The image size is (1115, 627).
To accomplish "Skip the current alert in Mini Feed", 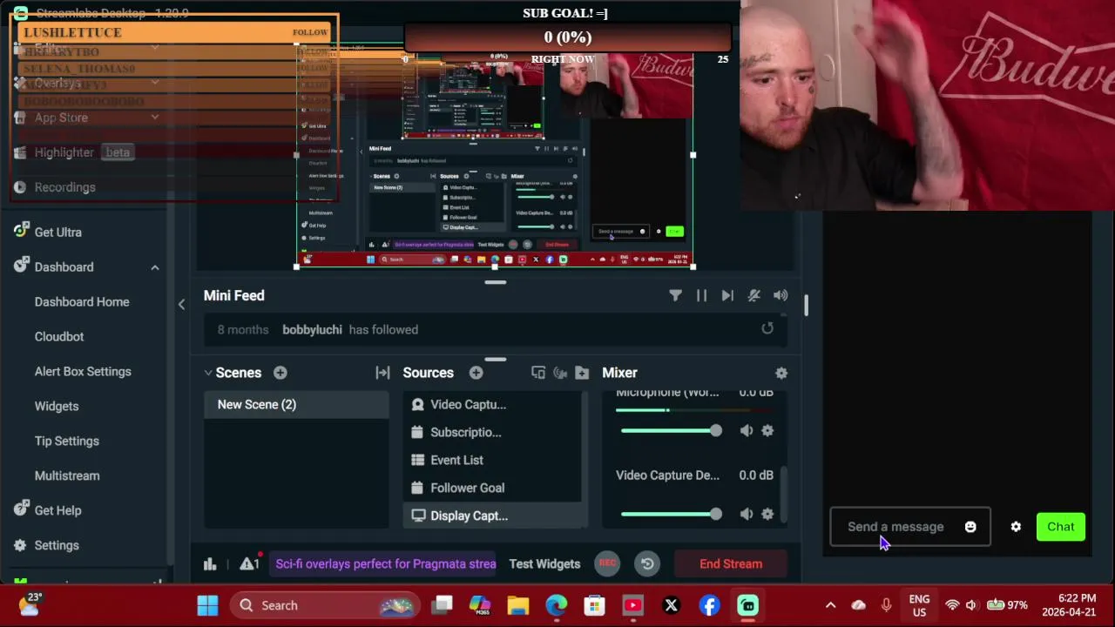I will (x=727, y=295).
